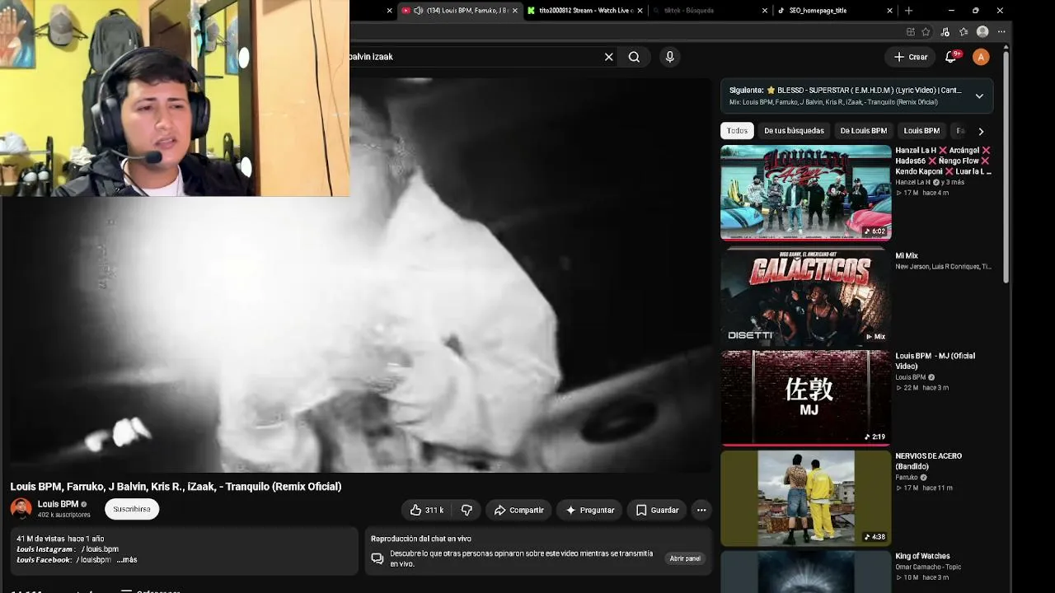Image resolution: width=1055 pixels, height=593 pixels.
Task: Select the De tus búsquedas chip
Action: pyautogui.click(x=794, y=131)
